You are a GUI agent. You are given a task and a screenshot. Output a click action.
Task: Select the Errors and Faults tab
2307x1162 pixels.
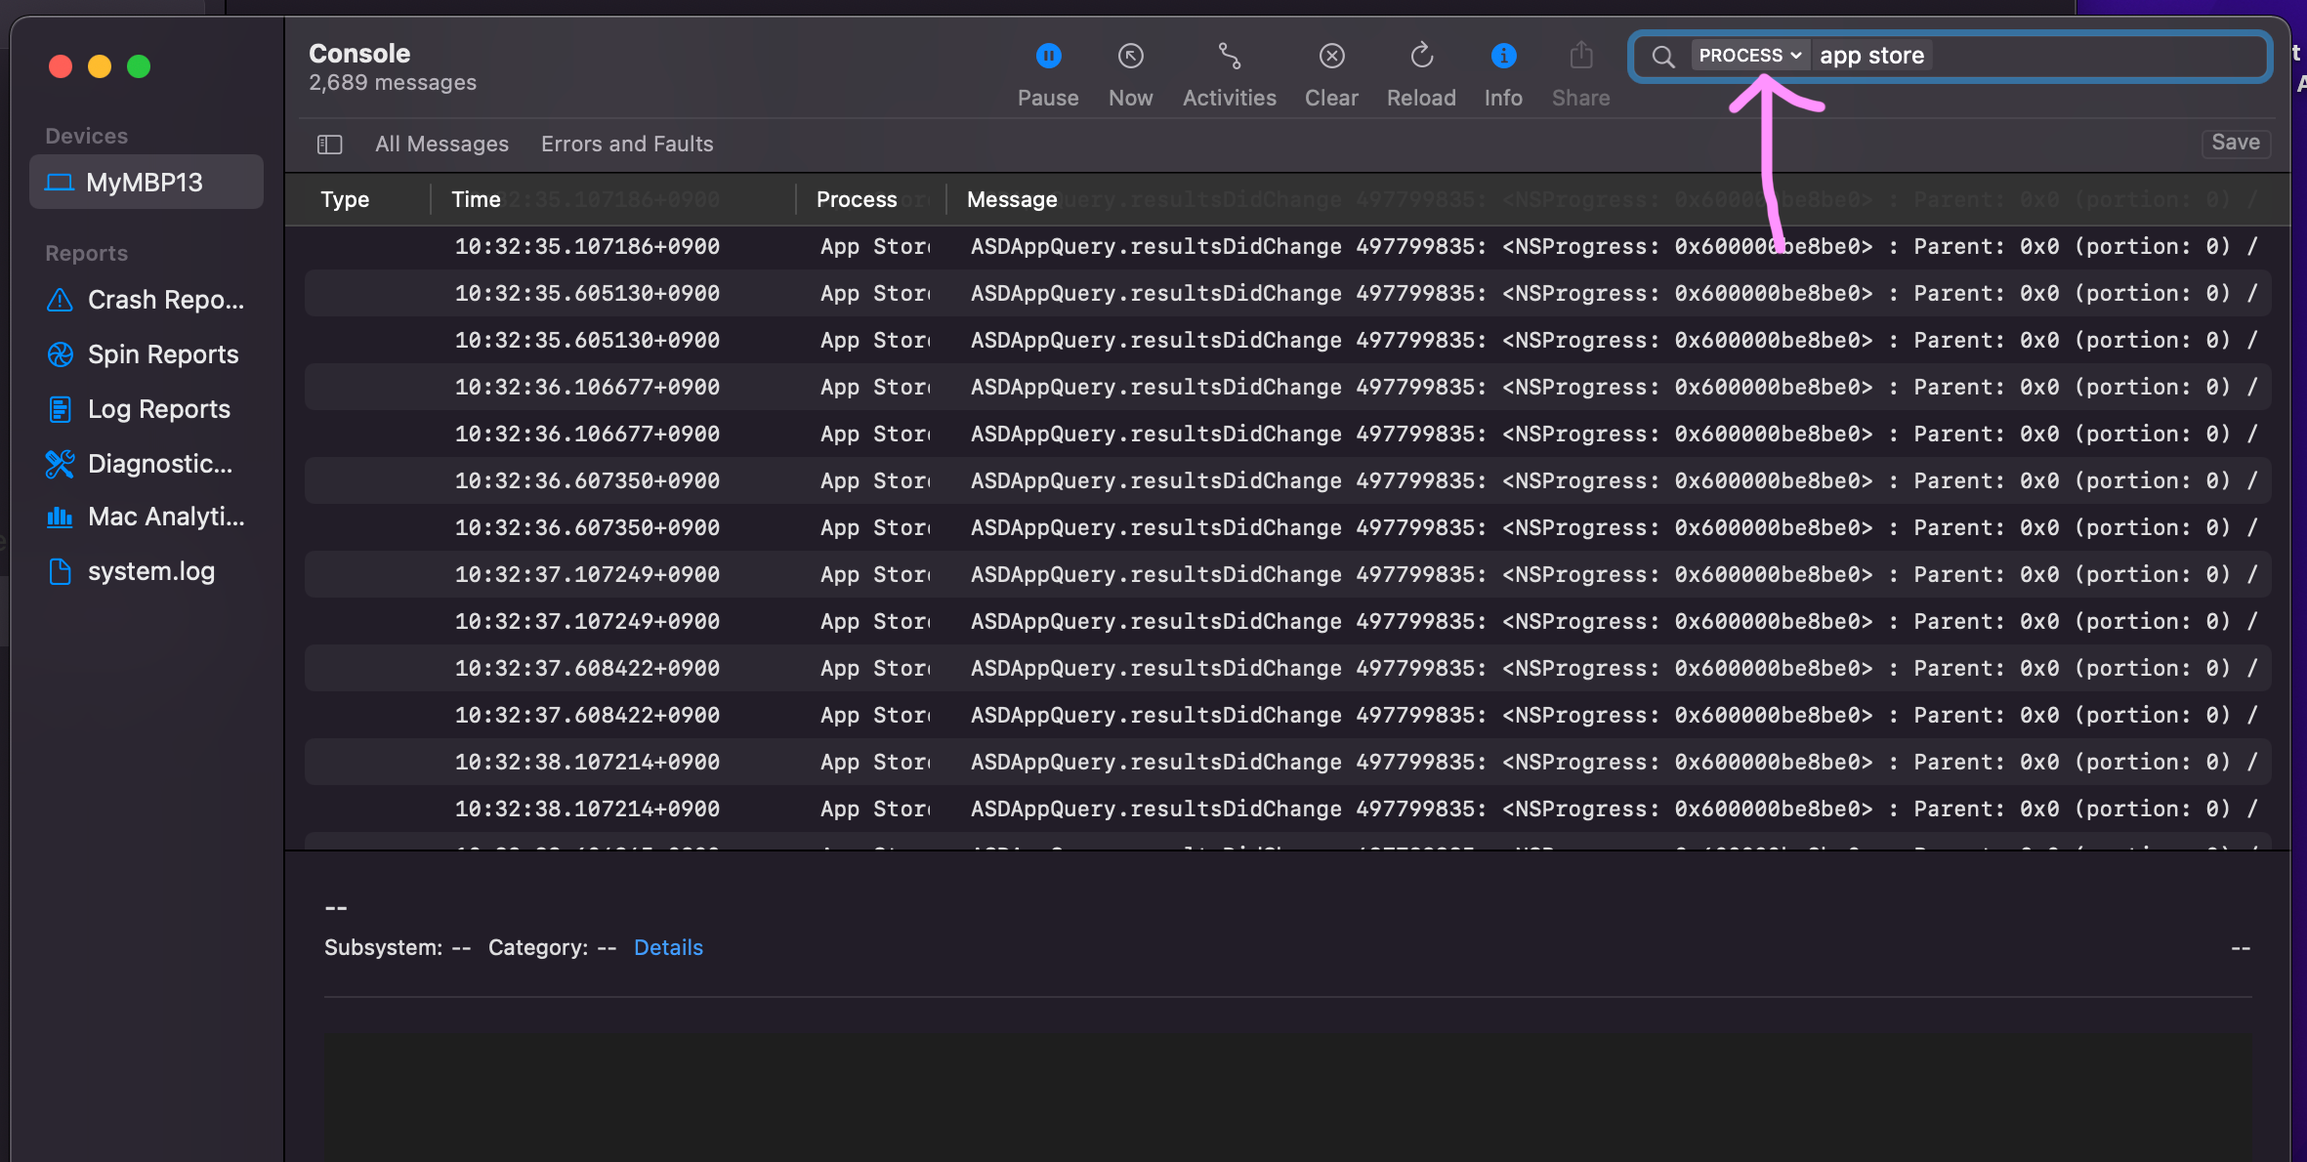point(627,145)
